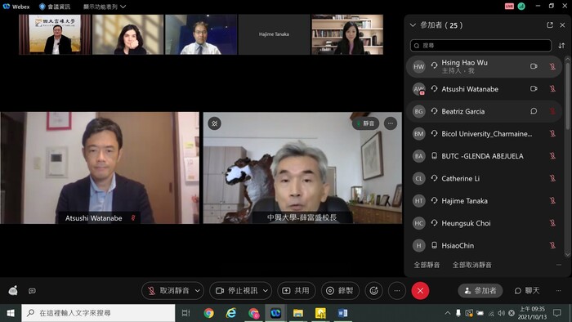The image size is (572, 322).
Task: Expand audio options arrow next to 取消靜音
Action: coord(198,291)
